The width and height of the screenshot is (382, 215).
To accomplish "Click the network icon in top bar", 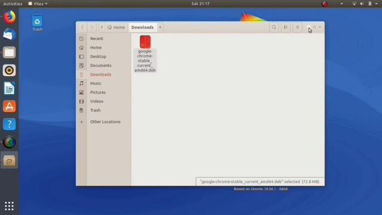I will (x=354, y=4).
